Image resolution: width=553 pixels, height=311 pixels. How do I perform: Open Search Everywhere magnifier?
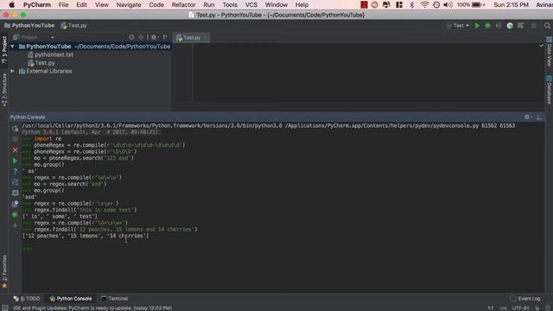tap(547, 25)
